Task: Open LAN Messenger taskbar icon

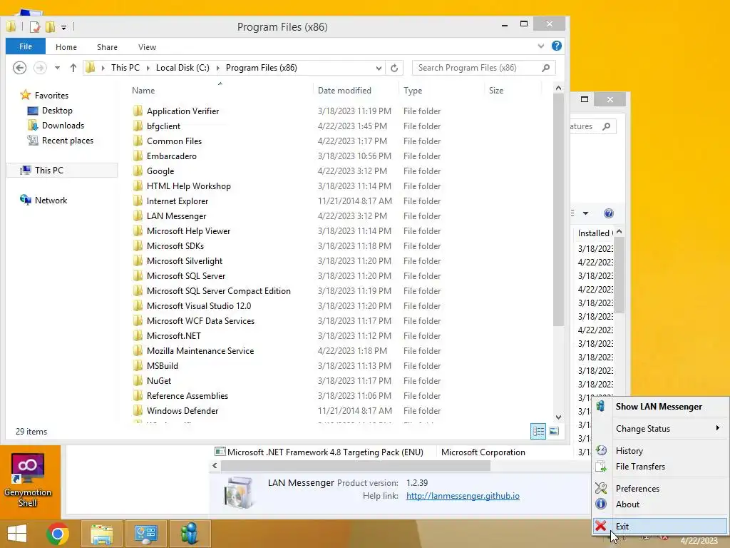Action: [190, 534]
